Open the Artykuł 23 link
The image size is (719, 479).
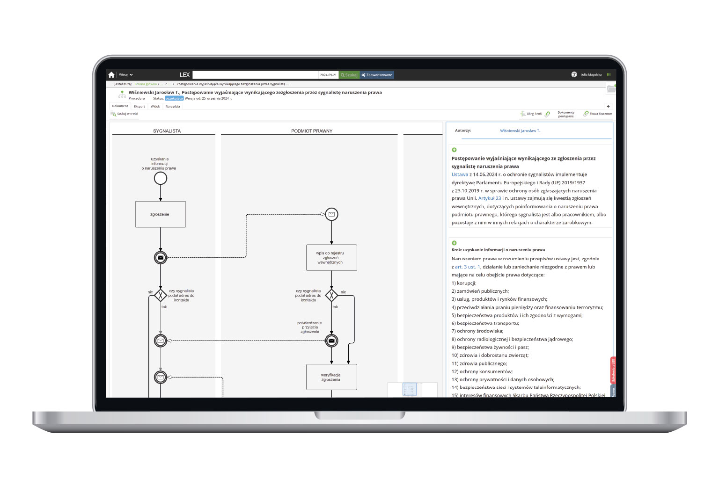[x=489, y=198]
